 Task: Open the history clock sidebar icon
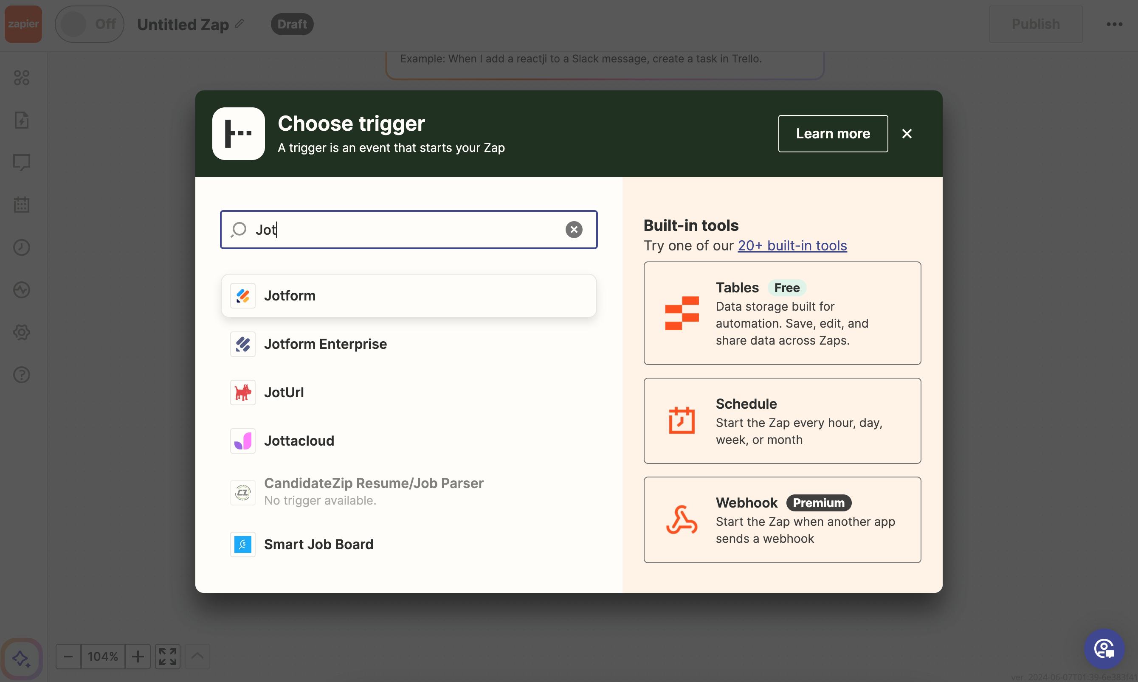click(22, 247)
